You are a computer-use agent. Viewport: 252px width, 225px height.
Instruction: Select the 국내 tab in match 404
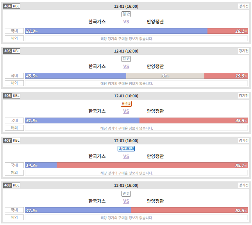(x=14, y=31)
